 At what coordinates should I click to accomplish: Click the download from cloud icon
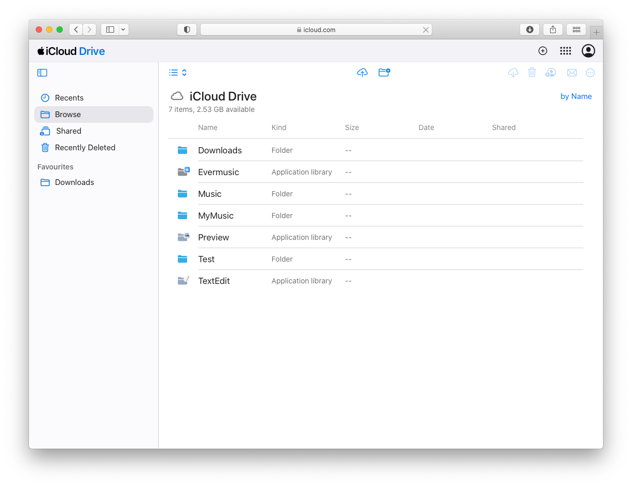coord(513,73)
